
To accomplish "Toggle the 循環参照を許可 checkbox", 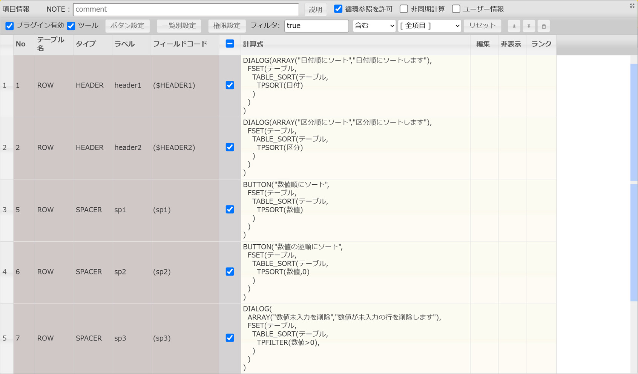I will pyautogui.click(x=338, y=9).
